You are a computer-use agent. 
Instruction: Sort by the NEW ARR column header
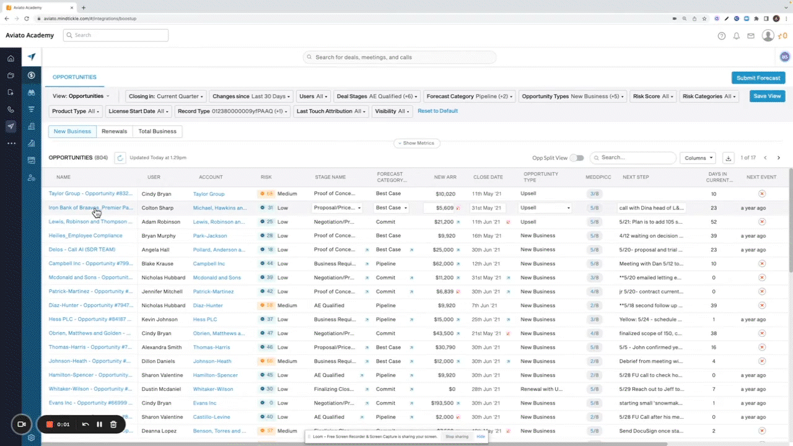[445, 177]
